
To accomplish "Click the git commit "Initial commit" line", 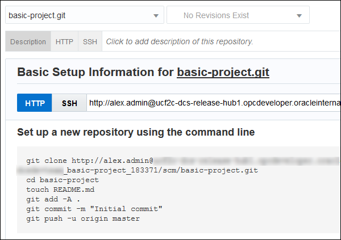I will (x=94, y=209).
